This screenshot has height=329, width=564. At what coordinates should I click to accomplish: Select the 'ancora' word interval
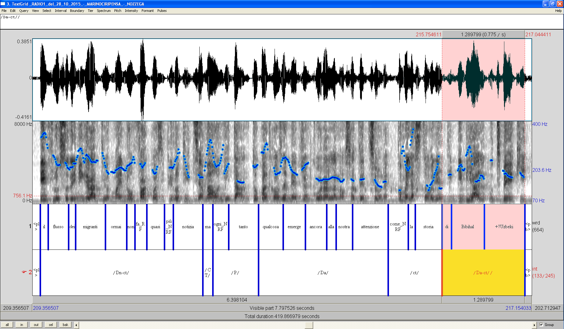[316, 227]
